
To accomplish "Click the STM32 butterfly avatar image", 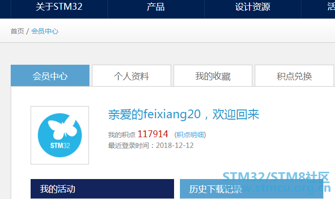I will coord(60,135).
